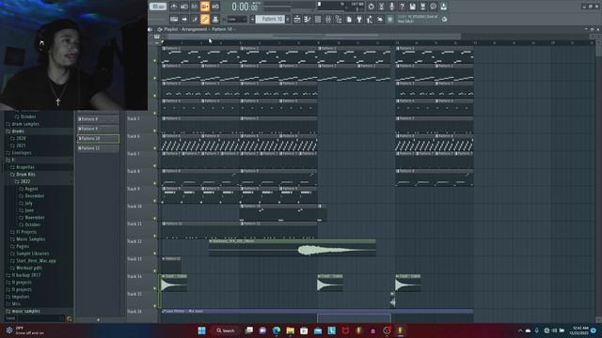Open help via question mark icon
The image size is (602, 338).
402,7
